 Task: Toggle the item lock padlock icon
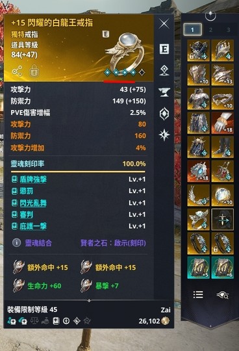tap(34, 71)
